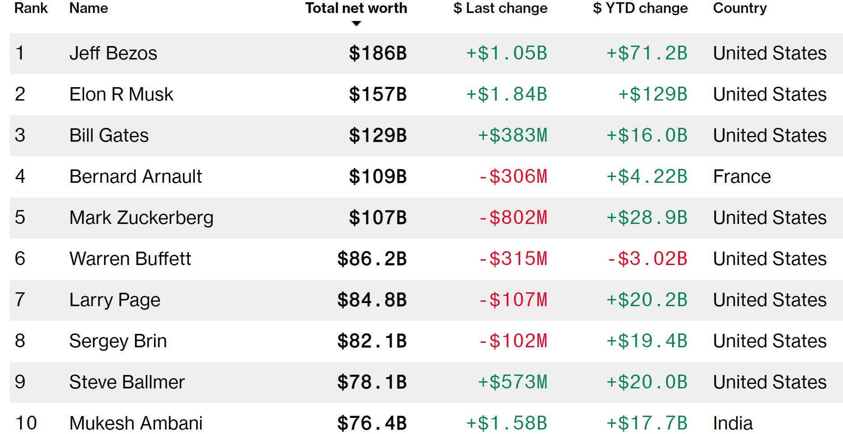843x434 pixels.
Task: Click the sort arrow under Total net worth
Action: pos(356,24)
